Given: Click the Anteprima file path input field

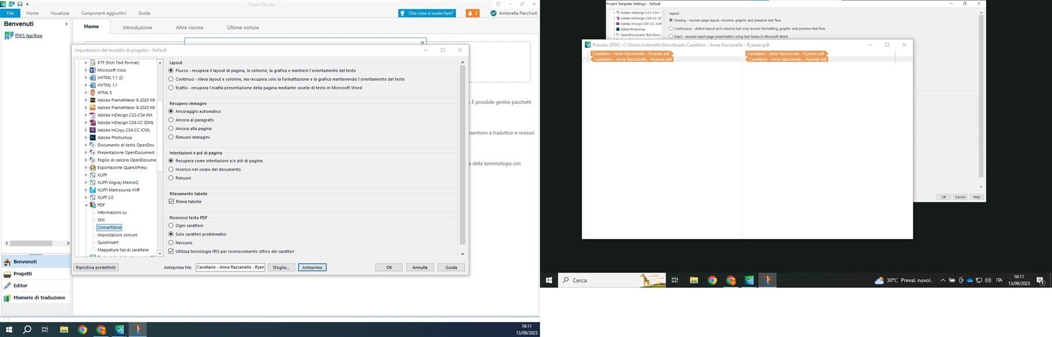Looking at the screenshot, I should tap(230, 267).
